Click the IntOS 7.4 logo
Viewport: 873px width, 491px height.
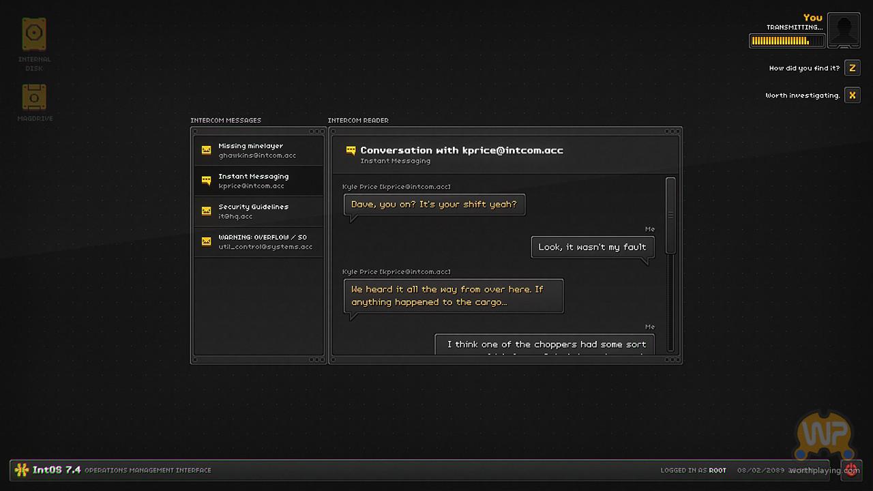point(22,470)
